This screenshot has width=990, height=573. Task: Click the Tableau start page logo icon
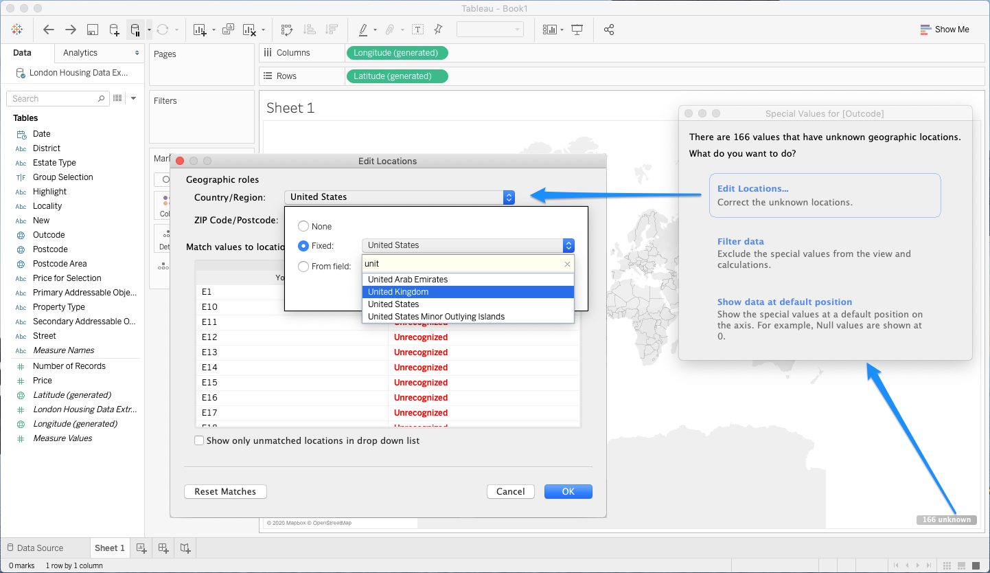point(17,30)
